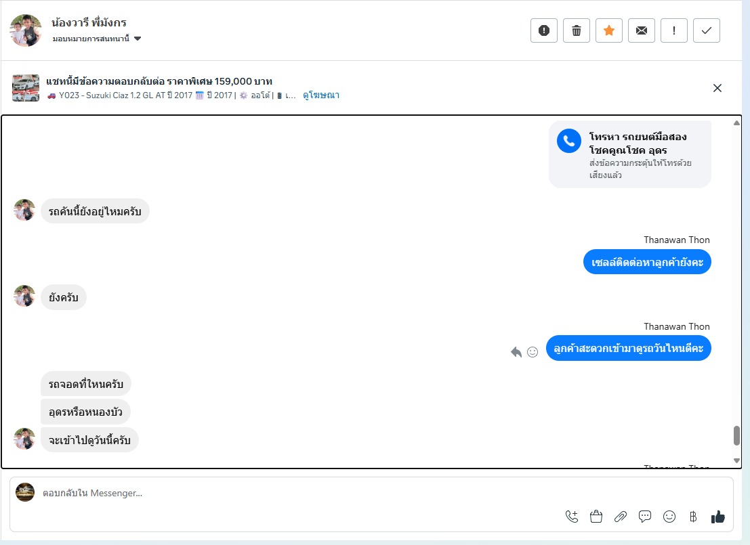The height and width of the screenshot is (545, 750).
Task: Delete conversation using trash icon
Action: pyautogui.click(x=577, y=30)
